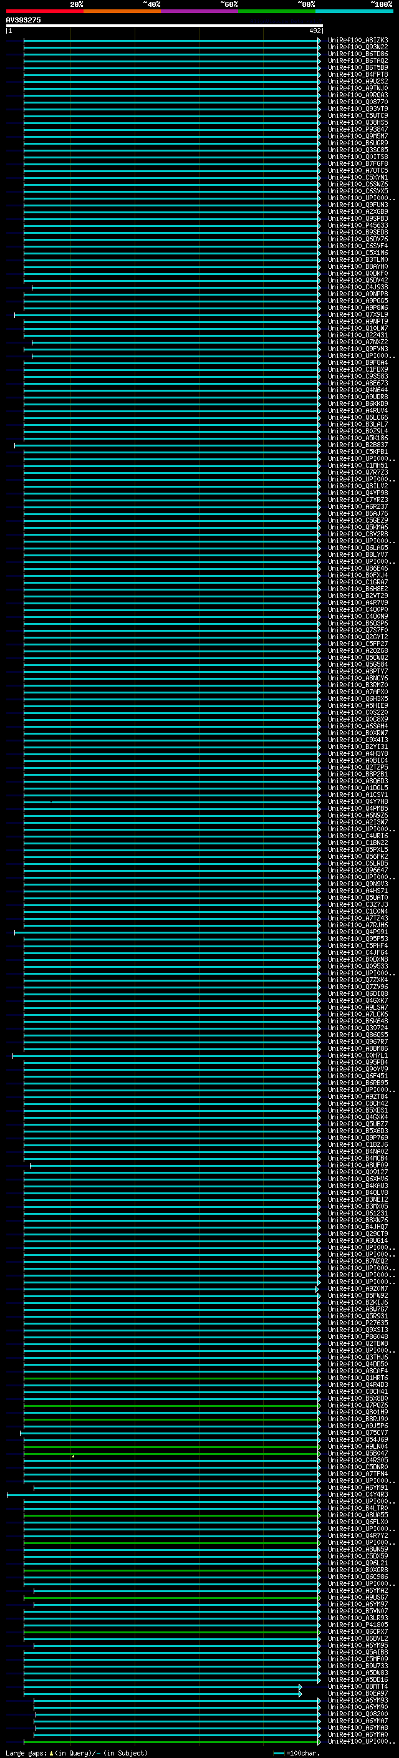Image resolution: width=399 pixels, height=1758 pixels.
Task: Click the UniRef100_B4LTR0 label
Action: point(357,1507)
